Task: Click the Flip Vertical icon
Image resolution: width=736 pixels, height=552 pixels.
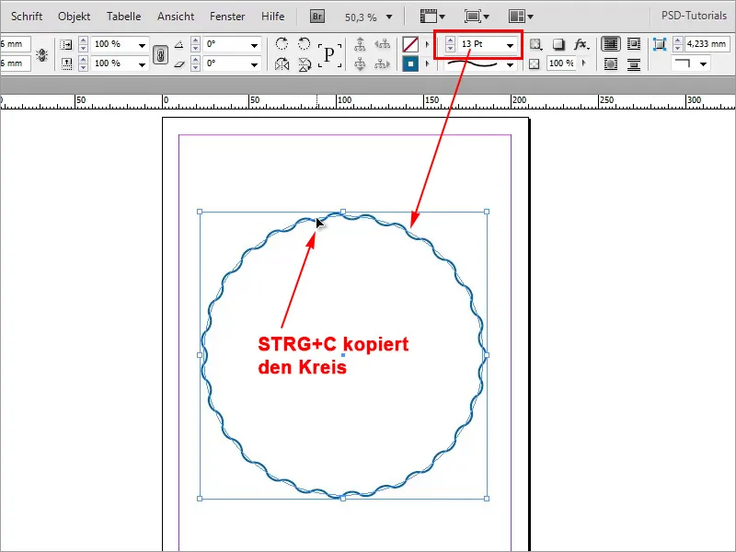Action: pos(304,63)
